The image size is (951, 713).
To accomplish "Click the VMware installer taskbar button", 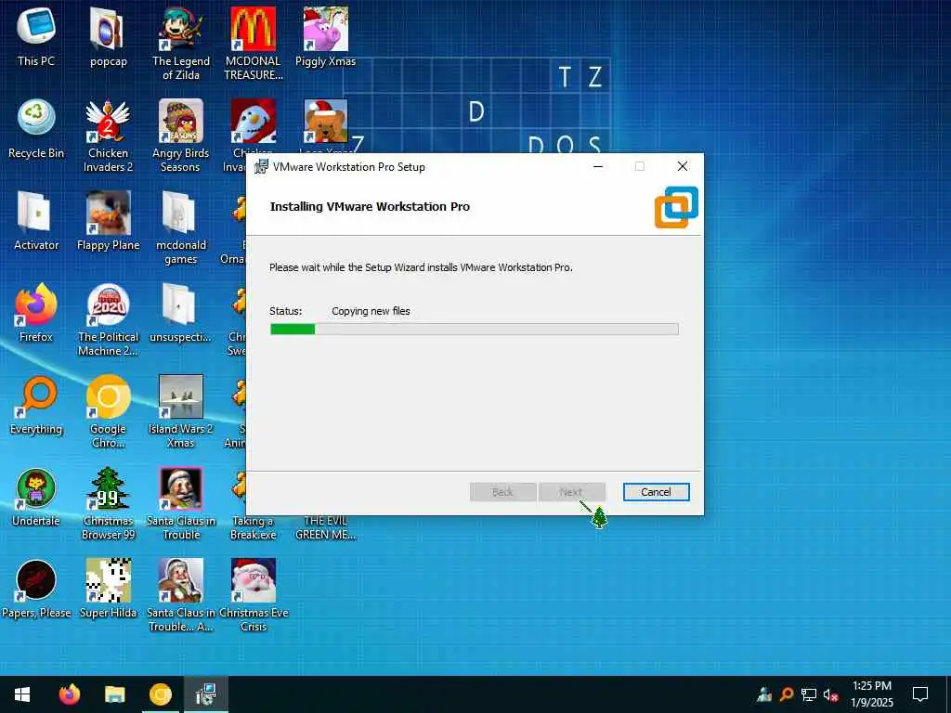I will tap(206, 694).
